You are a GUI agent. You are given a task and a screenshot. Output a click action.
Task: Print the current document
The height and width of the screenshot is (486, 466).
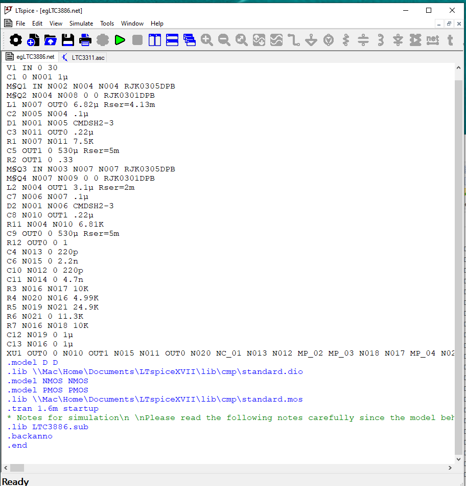click(x=85, y=40)
